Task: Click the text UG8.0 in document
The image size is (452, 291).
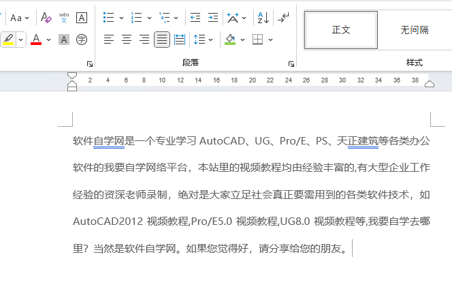Action: (295, 221)
